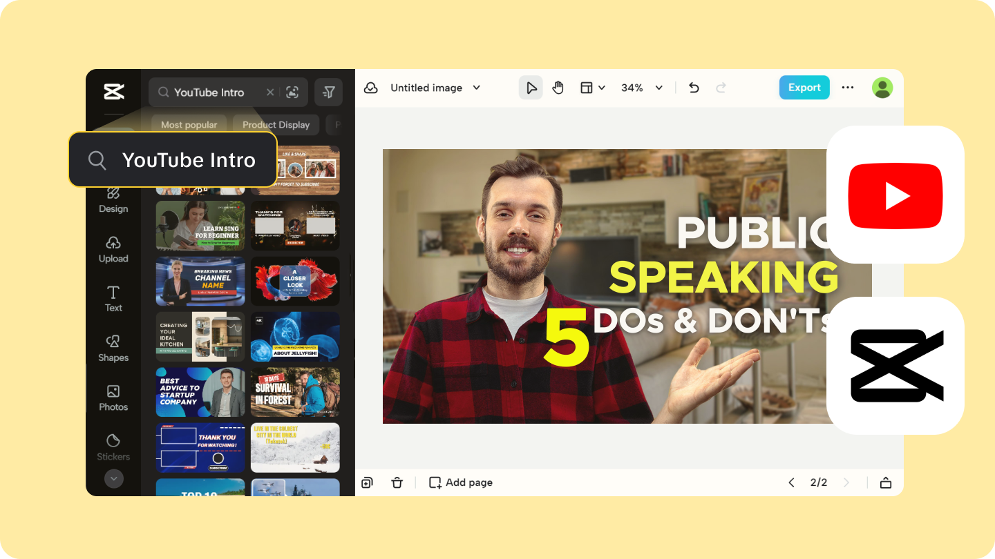Open the Photos panel in sidebar
This screenshot has width=995, height=559.
coord(113,398)
